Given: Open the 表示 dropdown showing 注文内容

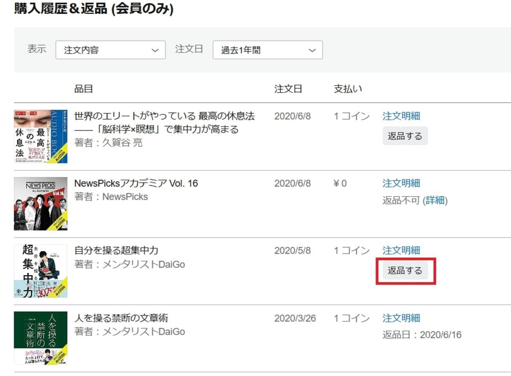Looking at the screenshot, I should click(x=110, y=50).
